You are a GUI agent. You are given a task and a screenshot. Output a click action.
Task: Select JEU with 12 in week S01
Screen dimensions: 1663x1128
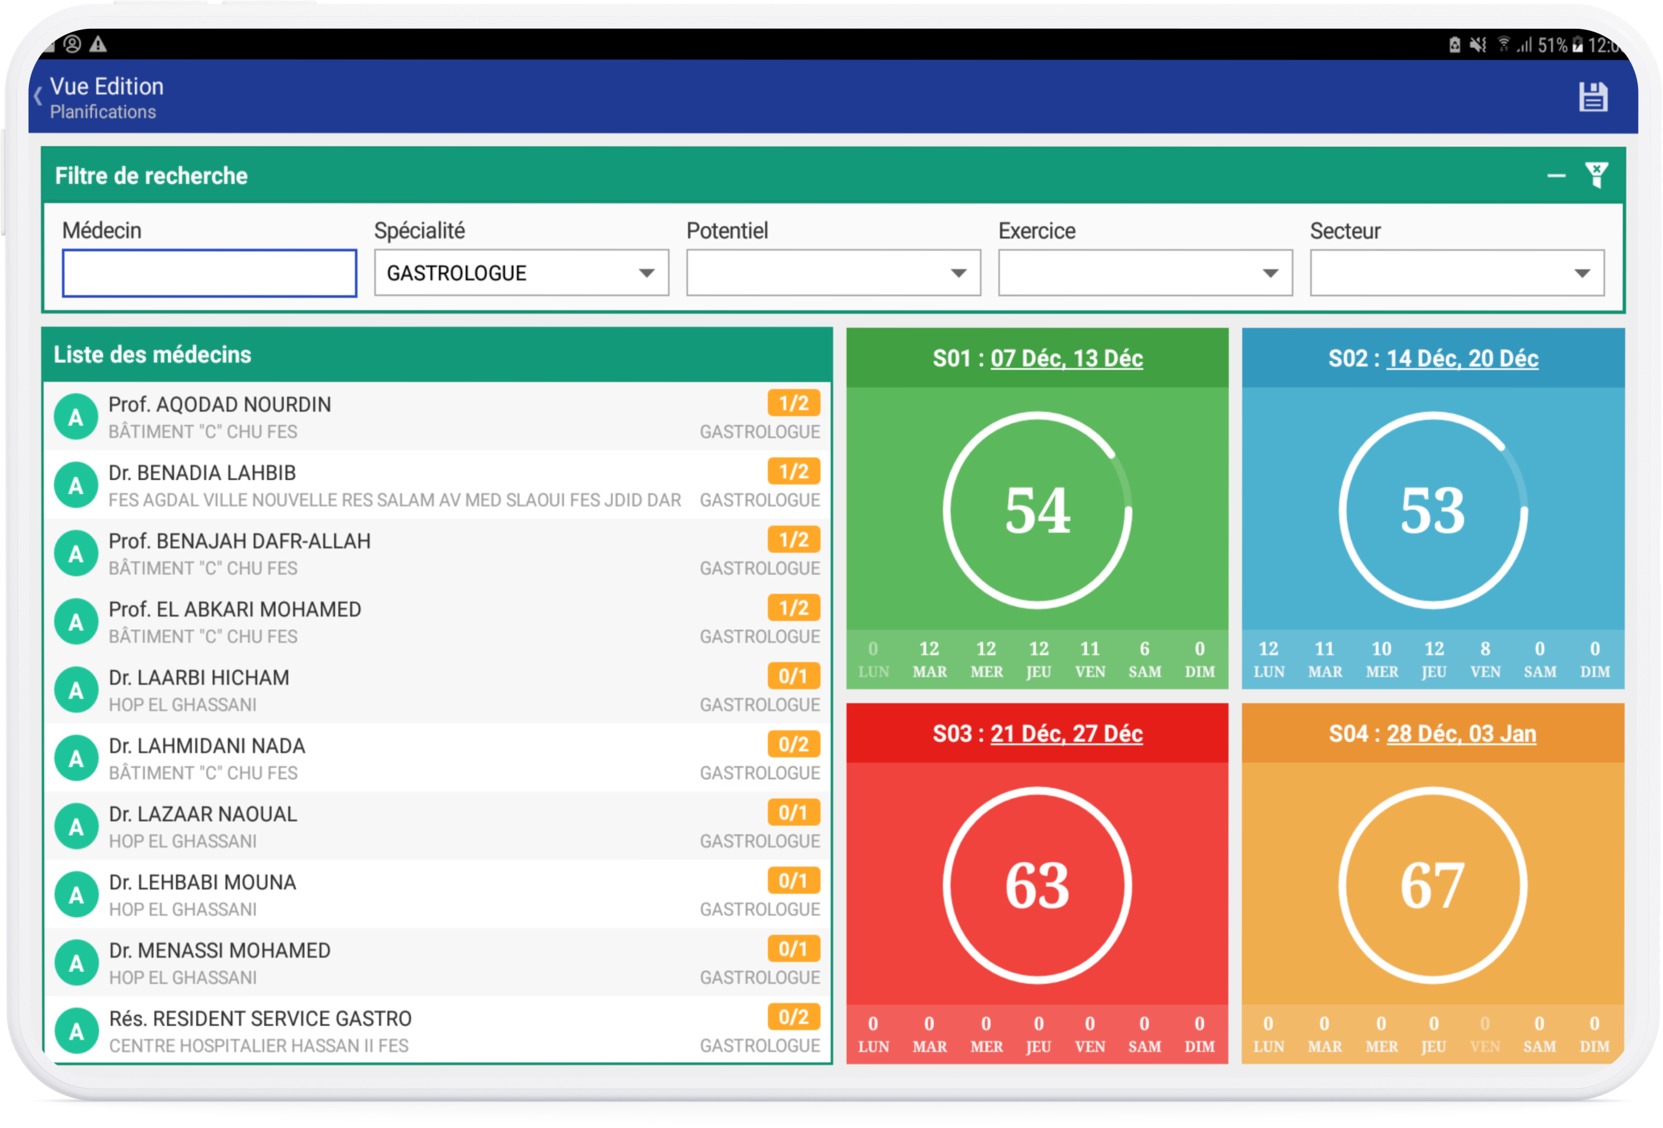tap(1039, 659)
